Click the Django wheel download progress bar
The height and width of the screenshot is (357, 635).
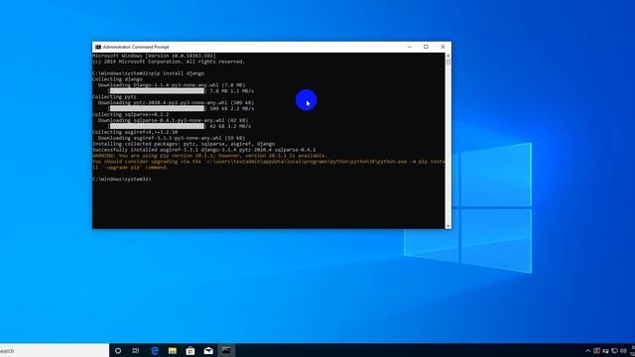tap(157, 91)
